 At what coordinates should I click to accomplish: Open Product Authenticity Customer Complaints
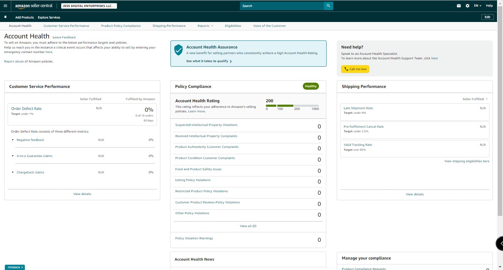[207, 147]
